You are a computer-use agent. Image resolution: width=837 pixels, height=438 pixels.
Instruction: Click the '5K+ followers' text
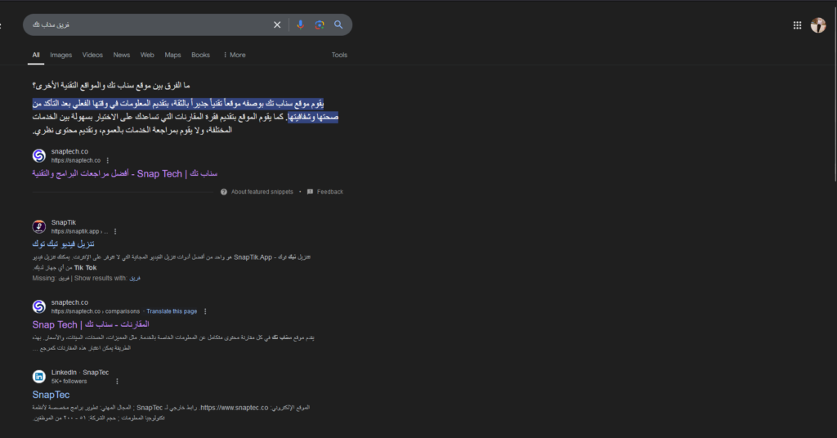click(69, 382)
